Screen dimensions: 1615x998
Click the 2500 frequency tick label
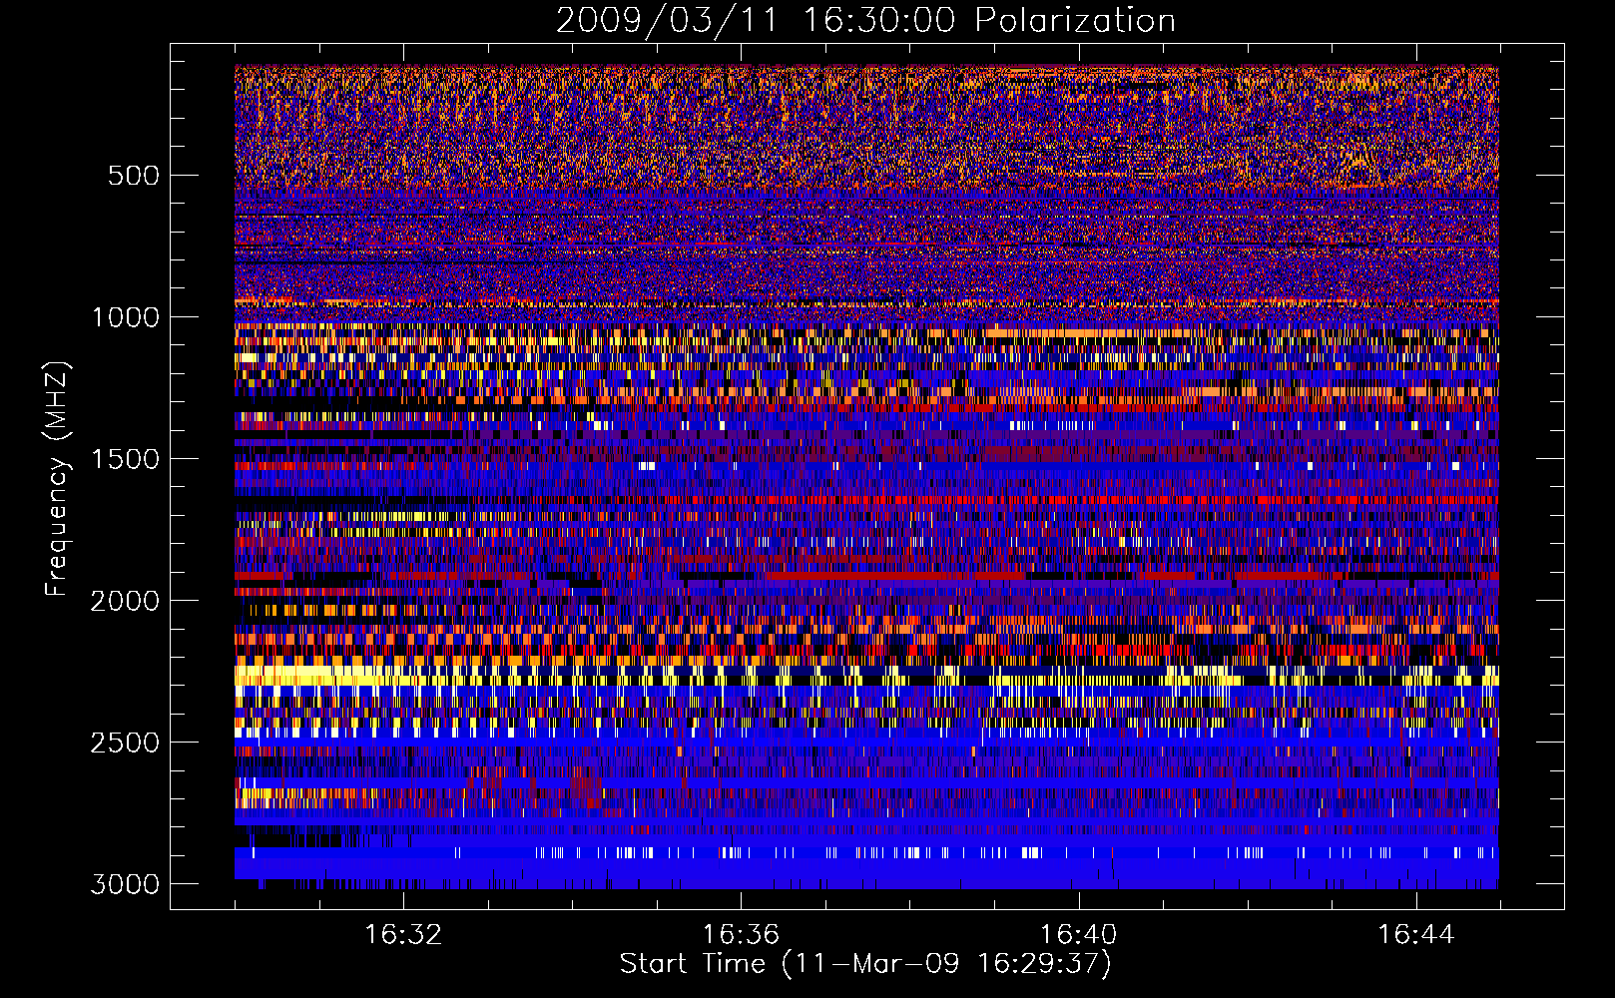[125, 743]
